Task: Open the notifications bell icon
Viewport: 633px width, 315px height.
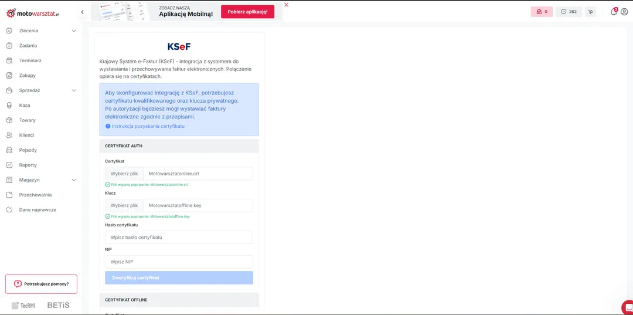Action: coord(614,12)
